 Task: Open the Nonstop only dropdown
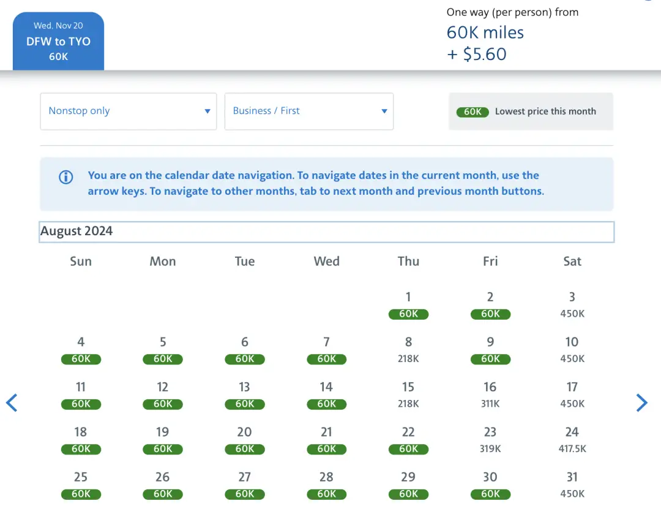129,111
